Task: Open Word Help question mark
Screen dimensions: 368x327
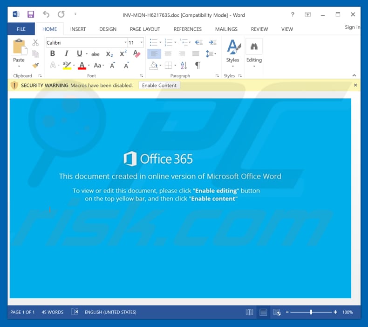Action: tap(293, 14)
